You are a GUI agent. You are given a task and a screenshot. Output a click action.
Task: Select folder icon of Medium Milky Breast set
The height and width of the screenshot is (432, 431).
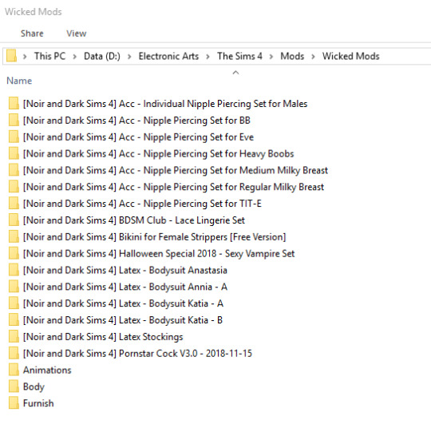14,170
